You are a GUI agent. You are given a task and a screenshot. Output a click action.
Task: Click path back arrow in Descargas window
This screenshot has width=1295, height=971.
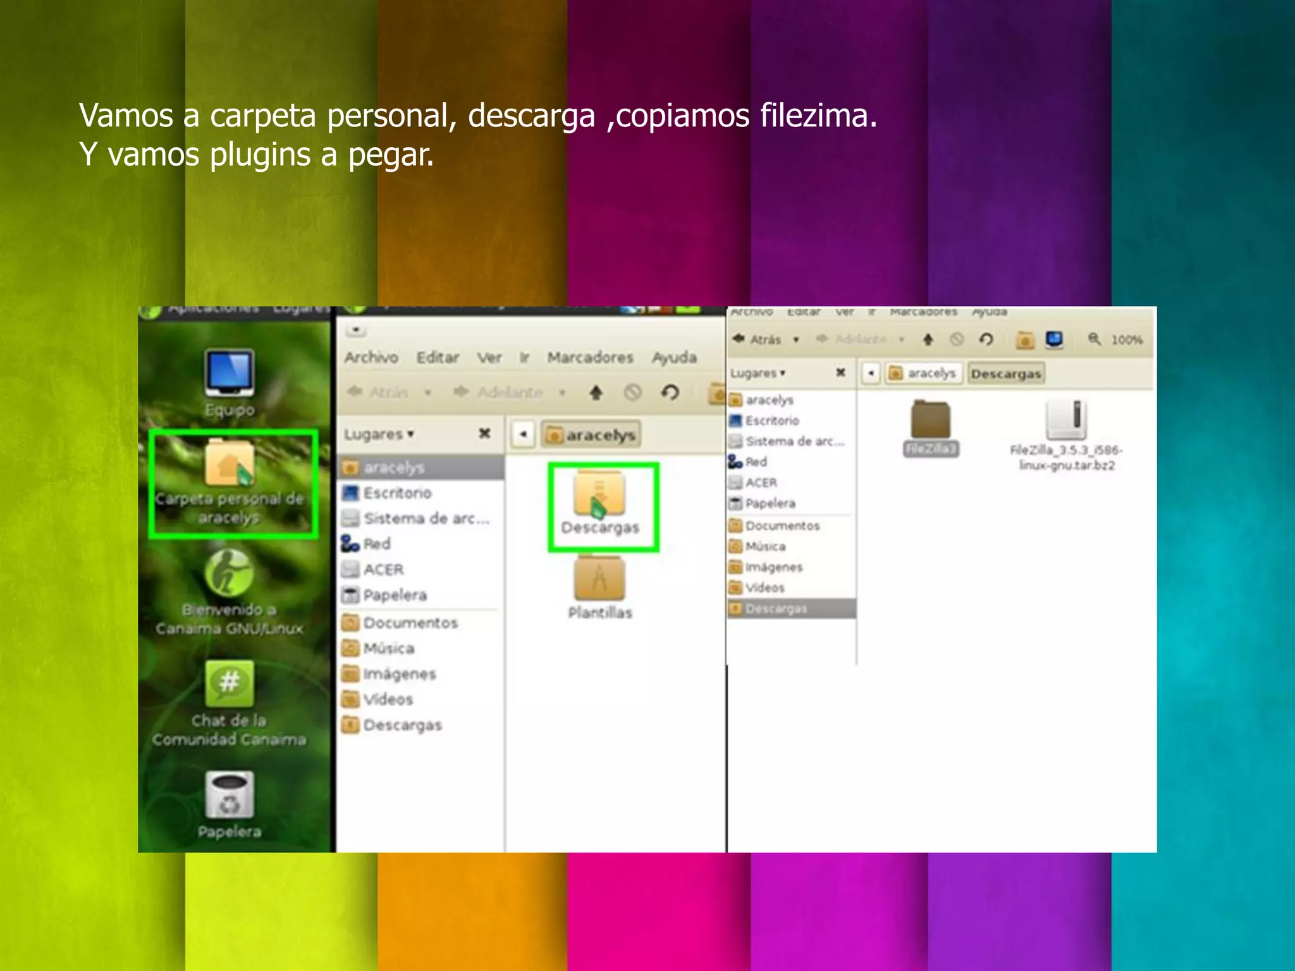[871, 373]
